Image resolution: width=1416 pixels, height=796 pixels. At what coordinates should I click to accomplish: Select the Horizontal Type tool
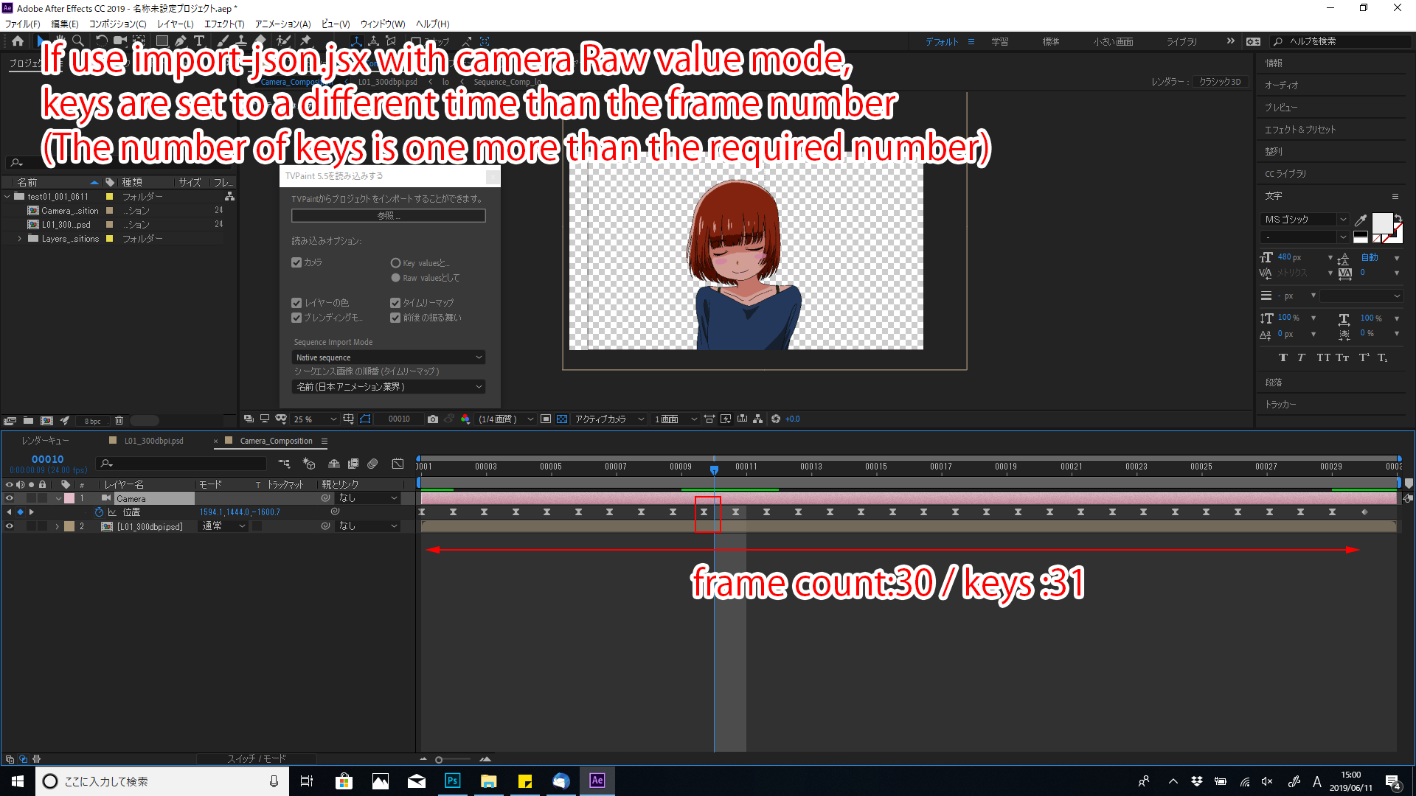(x=199, y=41)
